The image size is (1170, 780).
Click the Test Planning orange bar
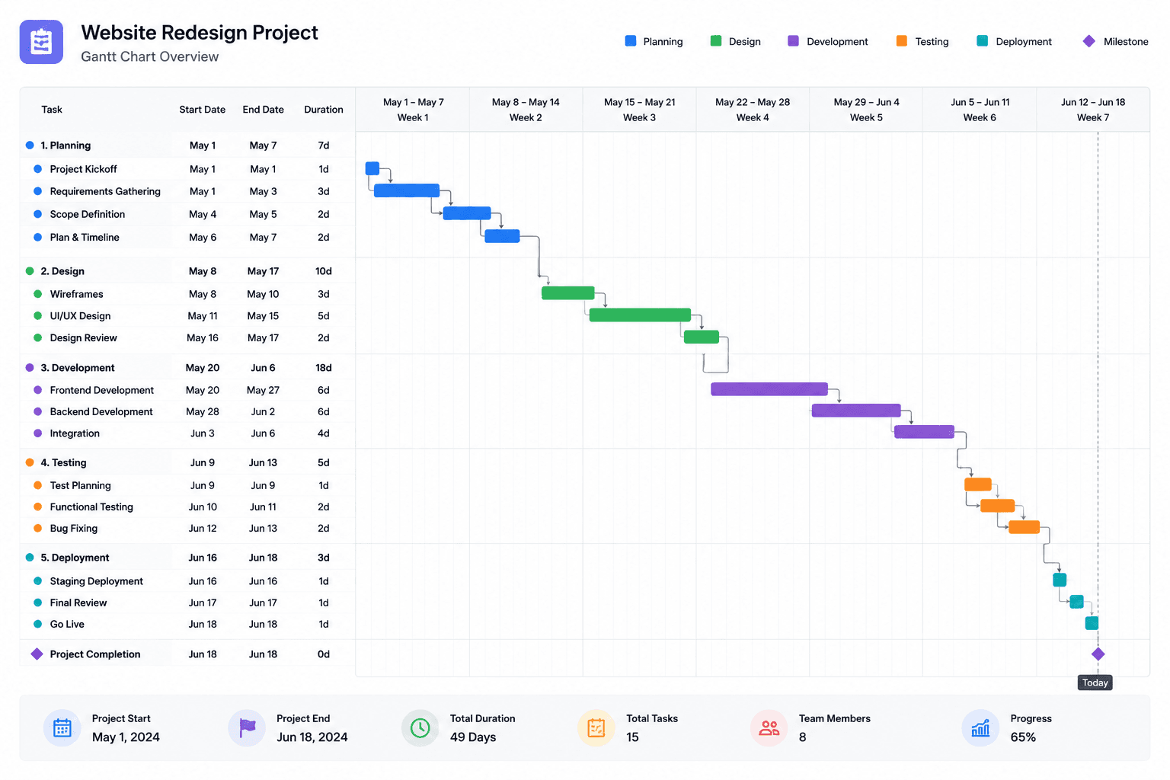pyautogui.click(x=978, y=484)
